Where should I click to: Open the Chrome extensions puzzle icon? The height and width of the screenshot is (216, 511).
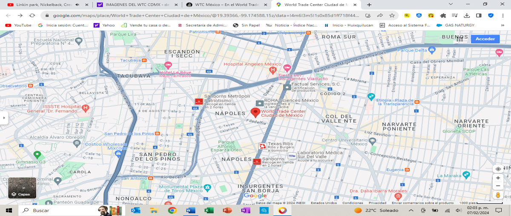tap(443, 15)
